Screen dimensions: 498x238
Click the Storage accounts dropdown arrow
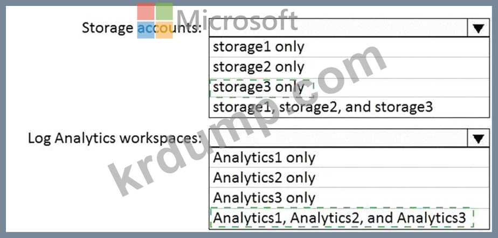(x=476, y=28)
